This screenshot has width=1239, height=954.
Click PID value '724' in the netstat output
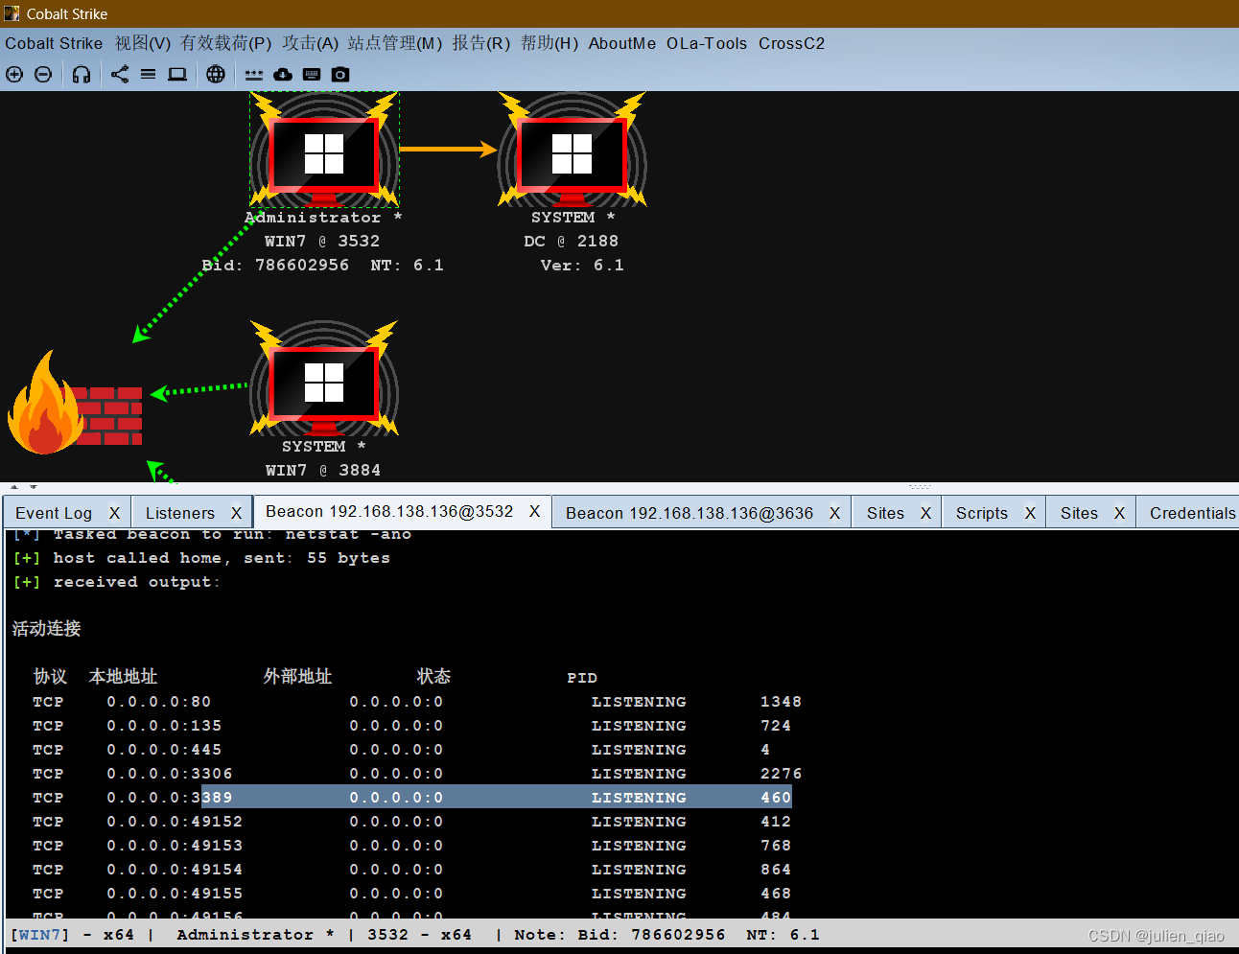[776, 726]
